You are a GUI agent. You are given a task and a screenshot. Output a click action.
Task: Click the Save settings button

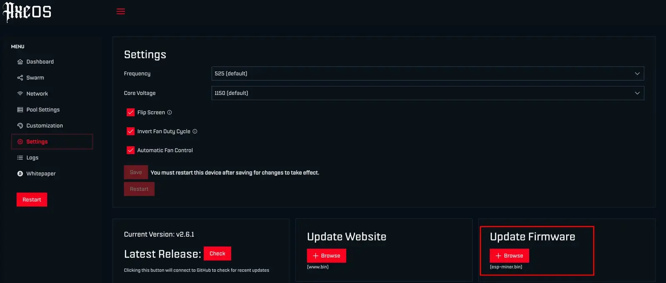pos(136,172)
